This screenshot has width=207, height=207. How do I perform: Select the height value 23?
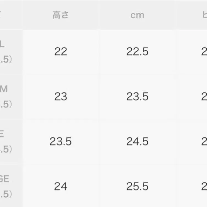60,96
